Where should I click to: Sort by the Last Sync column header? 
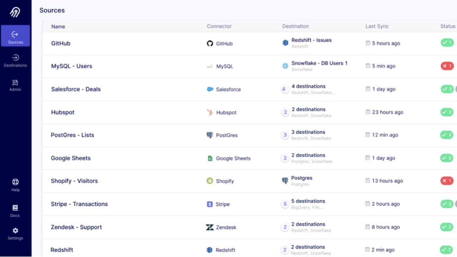(377, 26)
